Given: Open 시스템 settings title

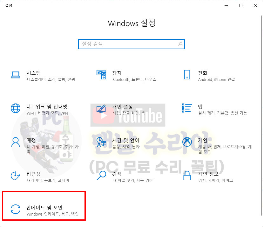Looking at the screenshot, I should [34, 73].
